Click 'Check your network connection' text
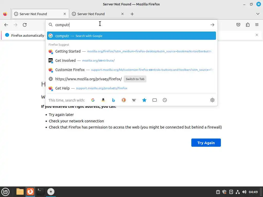263x197 pixels. click(76, 121)
